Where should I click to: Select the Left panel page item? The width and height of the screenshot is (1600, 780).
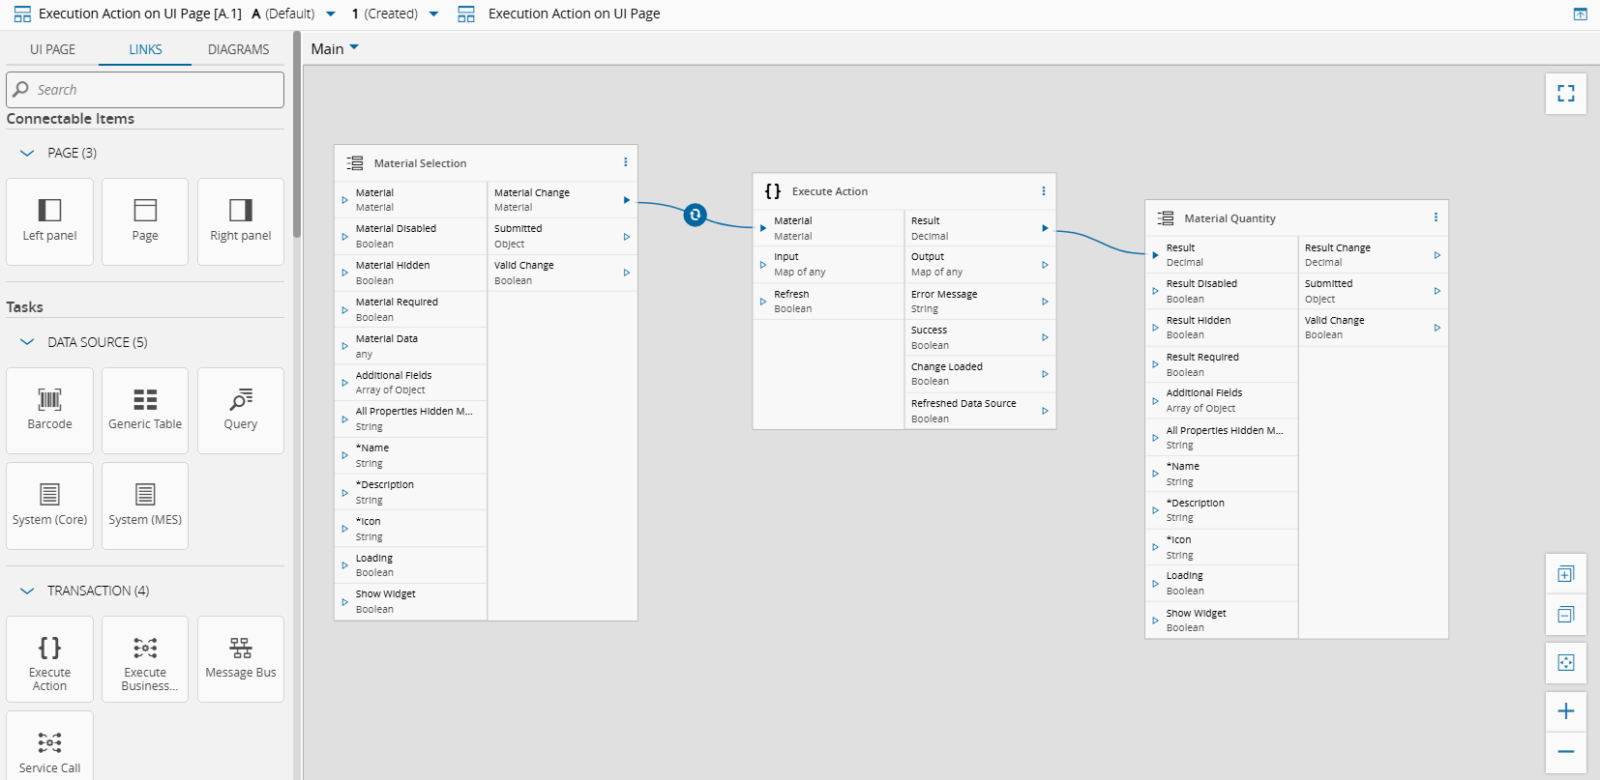click(x=49, y=221)
